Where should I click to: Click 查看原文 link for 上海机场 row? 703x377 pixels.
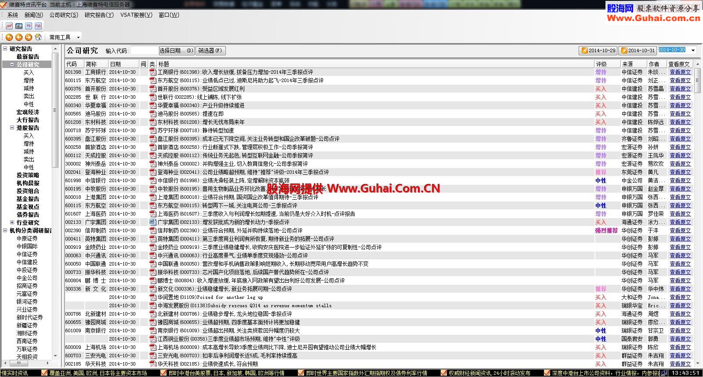680,347
